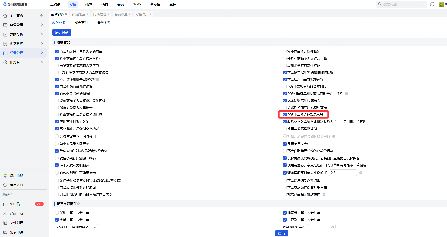Click the 文件列表 icon in the sidebar
This screenshot has height=237, width=447.
(5, 223)
